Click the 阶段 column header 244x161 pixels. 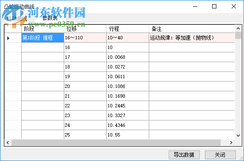(43, 29)
